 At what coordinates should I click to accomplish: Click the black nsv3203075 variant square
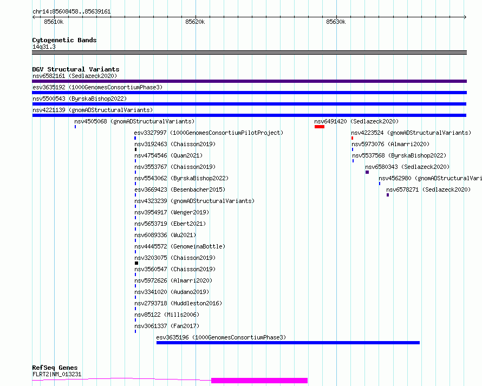pyautogui.click(x=136, y=263)
